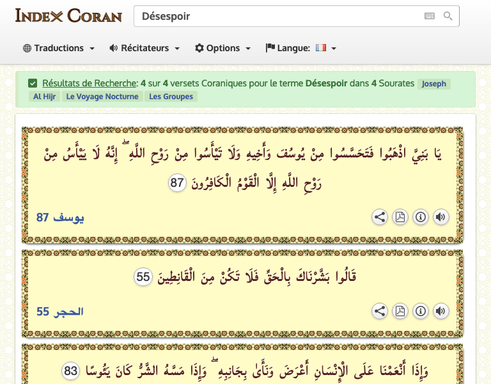Filter results by Joseph surah tag
This screenshot has height=384, width=491.
[x=434, y=84]
